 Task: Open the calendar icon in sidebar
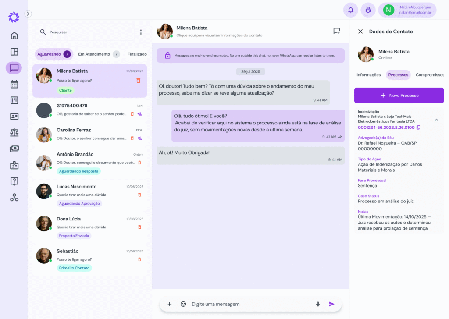14,84
